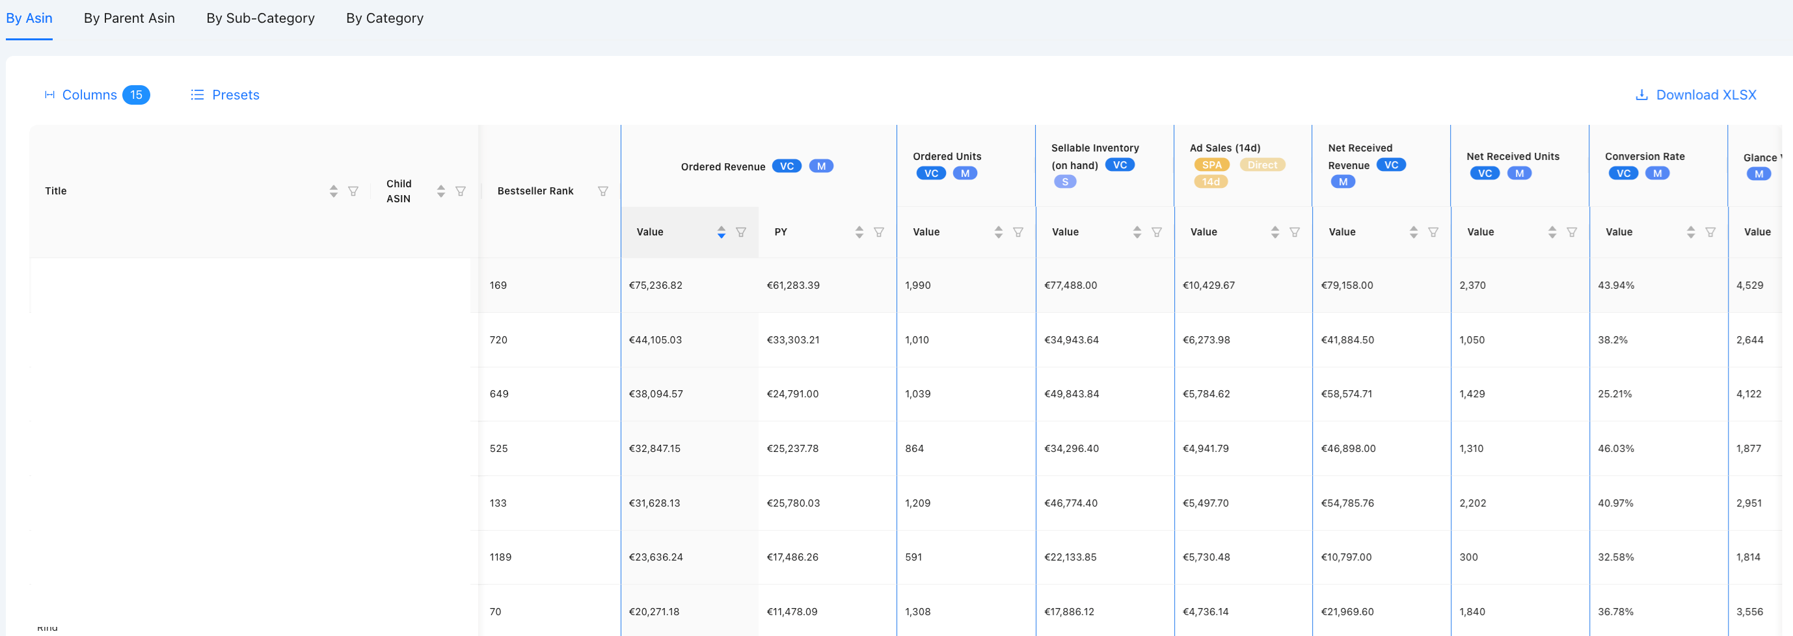Toggle M badge on Ordered Revenue
Viewport: 1793px width, 636px height.
(x=820, y=166)
